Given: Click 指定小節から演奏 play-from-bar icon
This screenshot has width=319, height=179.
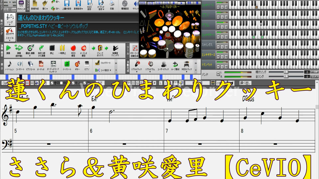Looking at the screenshot, I should point(42,51).
